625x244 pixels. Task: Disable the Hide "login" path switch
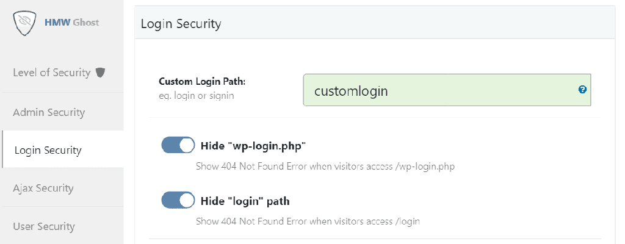click(x=178, y=201)
